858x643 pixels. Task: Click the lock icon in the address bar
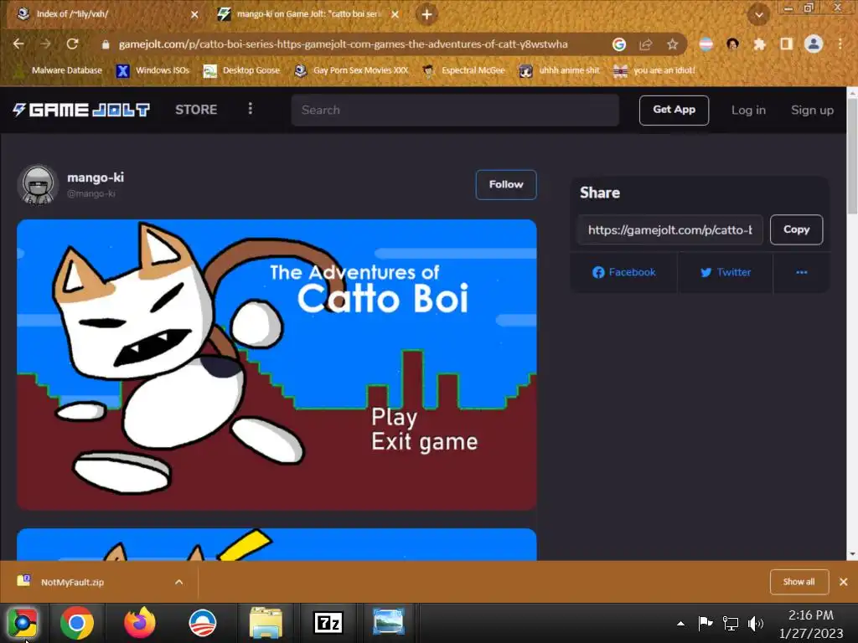pos(106,45)
